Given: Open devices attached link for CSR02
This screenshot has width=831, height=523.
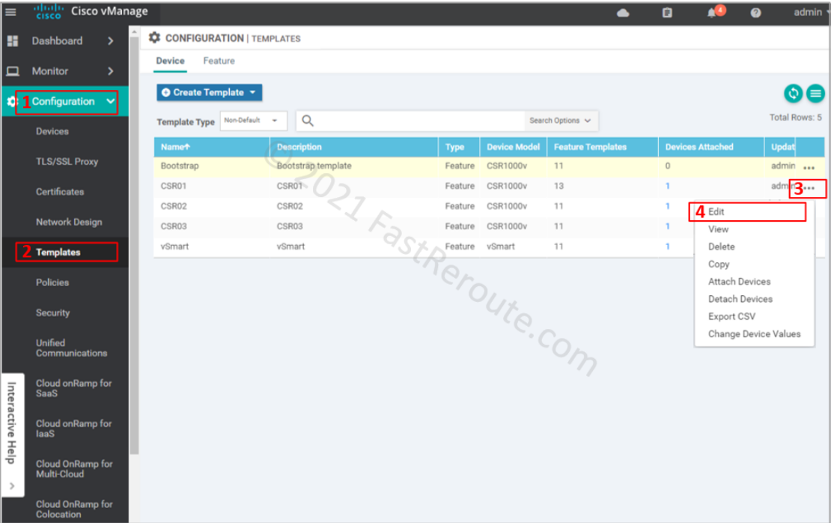Looking at the screenshot, I should pos(669,205).
